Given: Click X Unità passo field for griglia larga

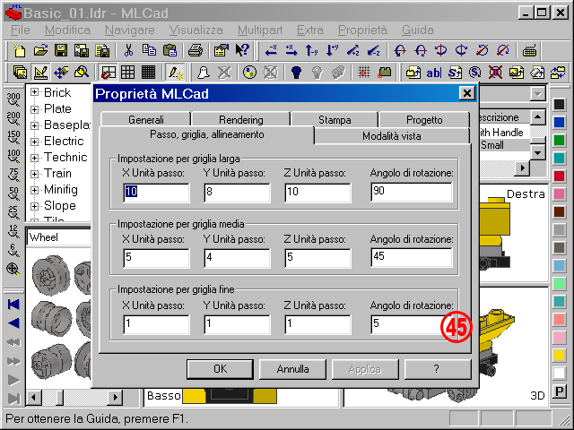Looking at the screenshot, I should pyautogui.click(x=157, y=193).
